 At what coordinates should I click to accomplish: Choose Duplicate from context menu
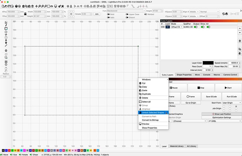tap(153, 94)
